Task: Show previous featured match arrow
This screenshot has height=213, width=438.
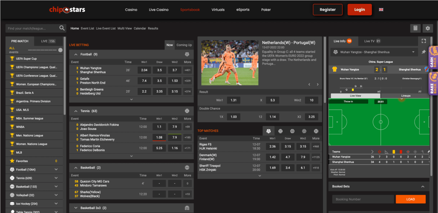Action: (x=309, y=84)
